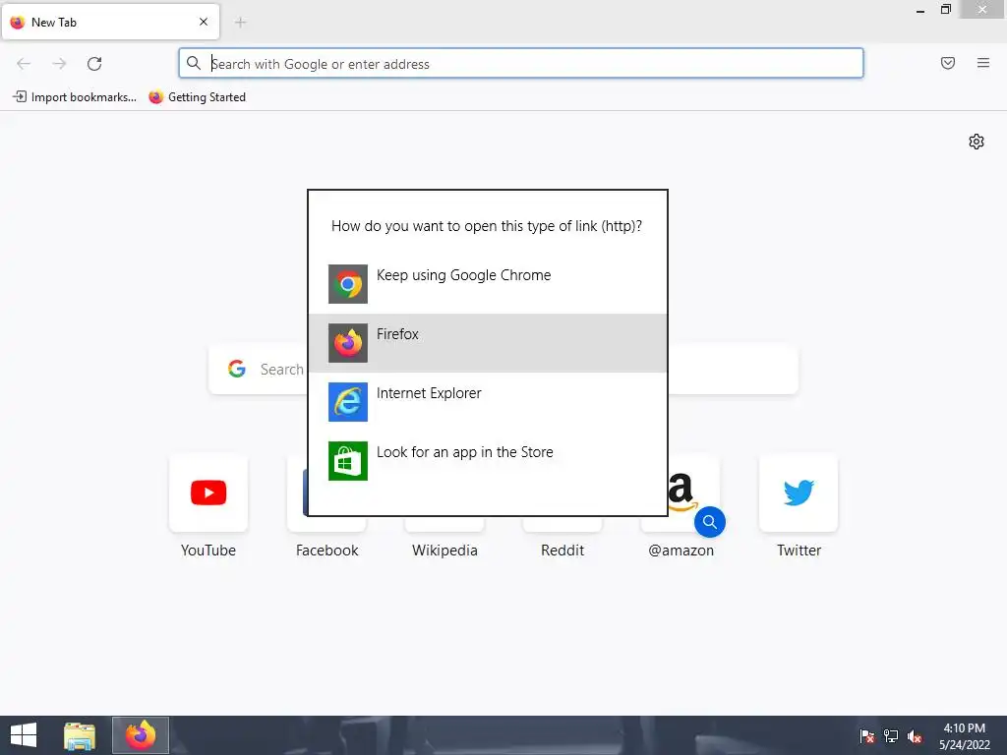
Task: Click the address bar search field
Action: [x=521, y=64]
